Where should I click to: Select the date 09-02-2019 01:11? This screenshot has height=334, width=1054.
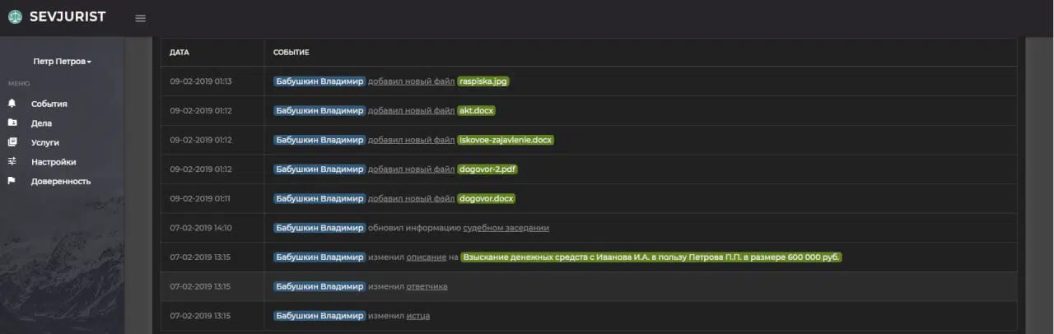(201, 198)
